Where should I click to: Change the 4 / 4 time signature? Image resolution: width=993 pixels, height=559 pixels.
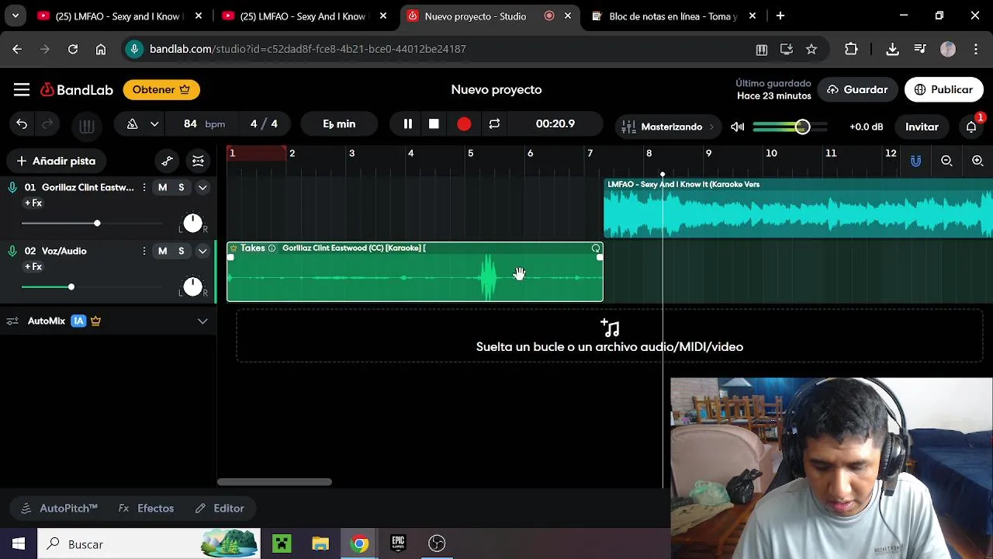point(264,124)
